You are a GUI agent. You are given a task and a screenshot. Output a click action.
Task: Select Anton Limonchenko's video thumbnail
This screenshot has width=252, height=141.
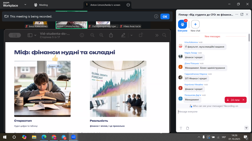click(72, 24)
